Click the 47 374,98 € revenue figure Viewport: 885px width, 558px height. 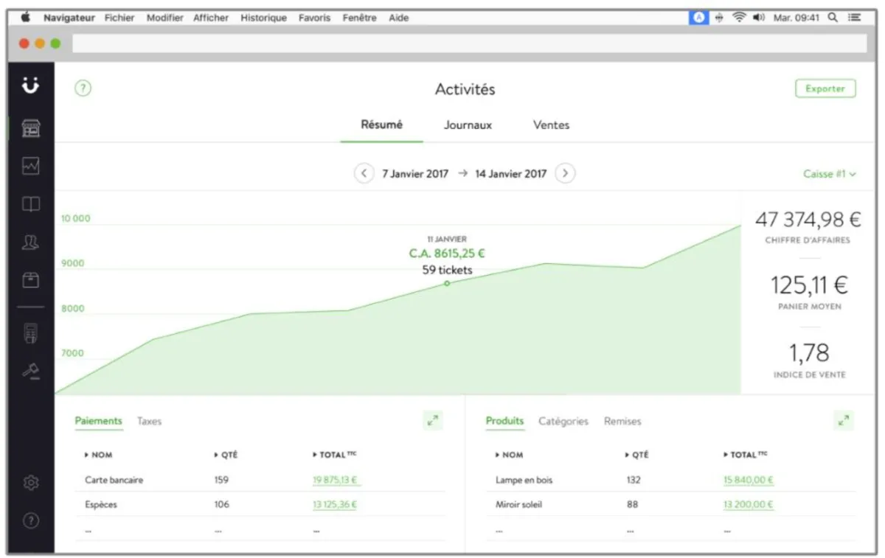pyautogui.click(x=808, y=220)
